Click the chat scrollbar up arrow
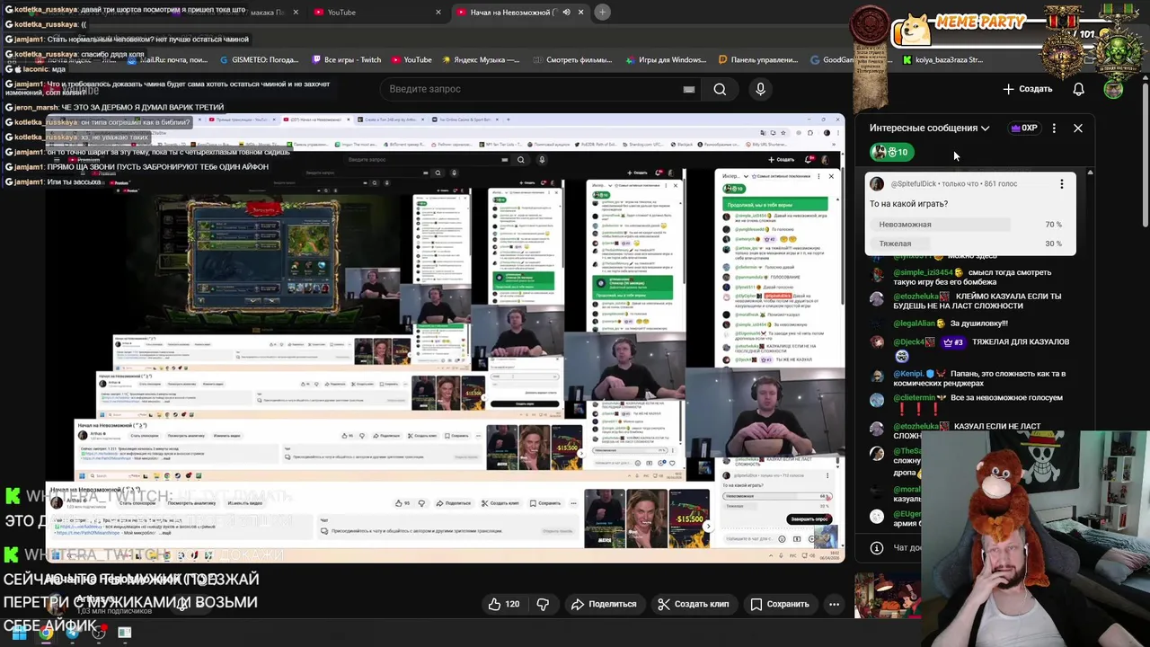Image resolution: width=1150 pixels, height=647 pixels. (x=1090, y=173)
